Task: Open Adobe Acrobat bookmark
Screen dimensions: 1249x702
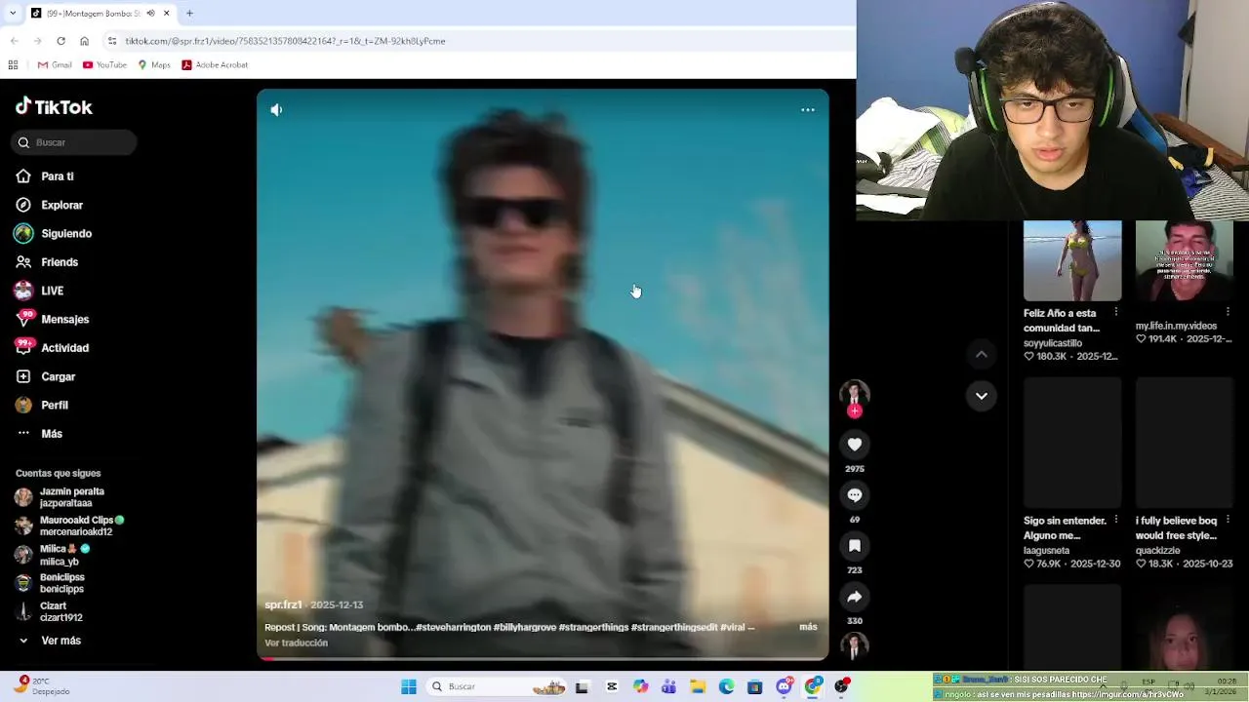Action: click(x=215, y=65)
